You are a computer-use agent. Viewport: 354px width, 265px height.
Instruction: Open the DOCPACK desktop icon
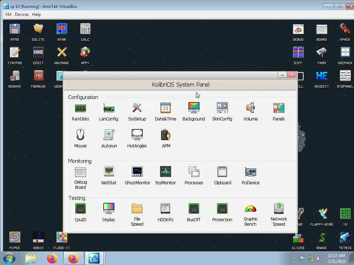345,56
